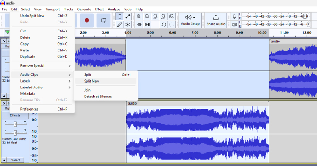
Task: Click Trim audio outside selection icon
Action: click(139, 24)
